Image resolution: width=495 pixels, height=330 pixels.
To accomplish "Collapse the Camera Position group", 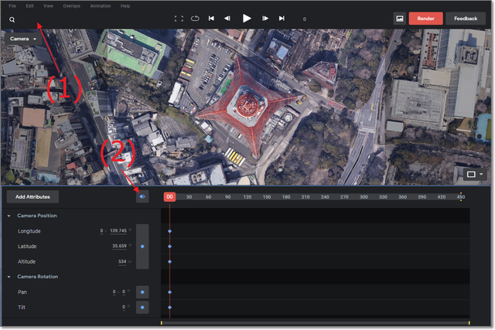I will tap(9, 216).
